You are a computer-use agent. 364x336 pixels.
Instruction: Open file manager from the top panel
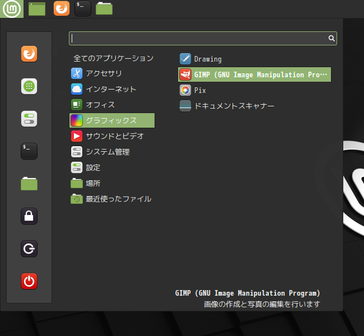104,8
